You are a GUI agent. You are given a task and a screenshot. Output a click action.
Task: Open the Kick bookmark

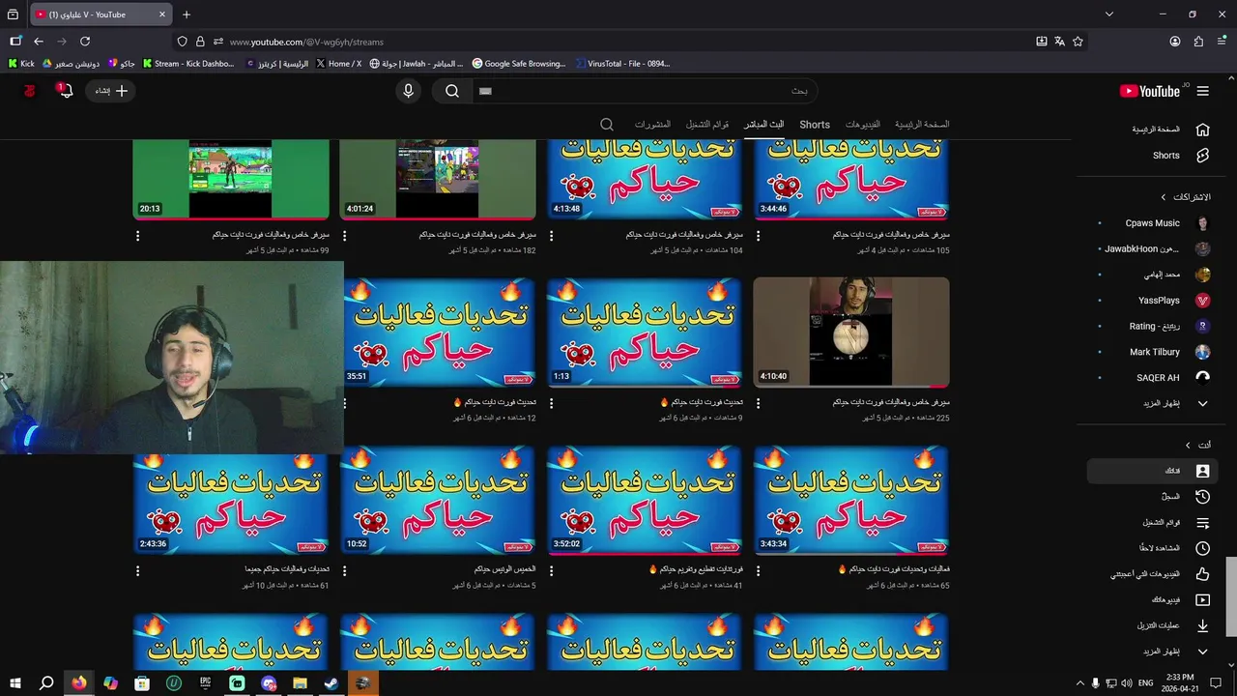click(x=20, y=64)
